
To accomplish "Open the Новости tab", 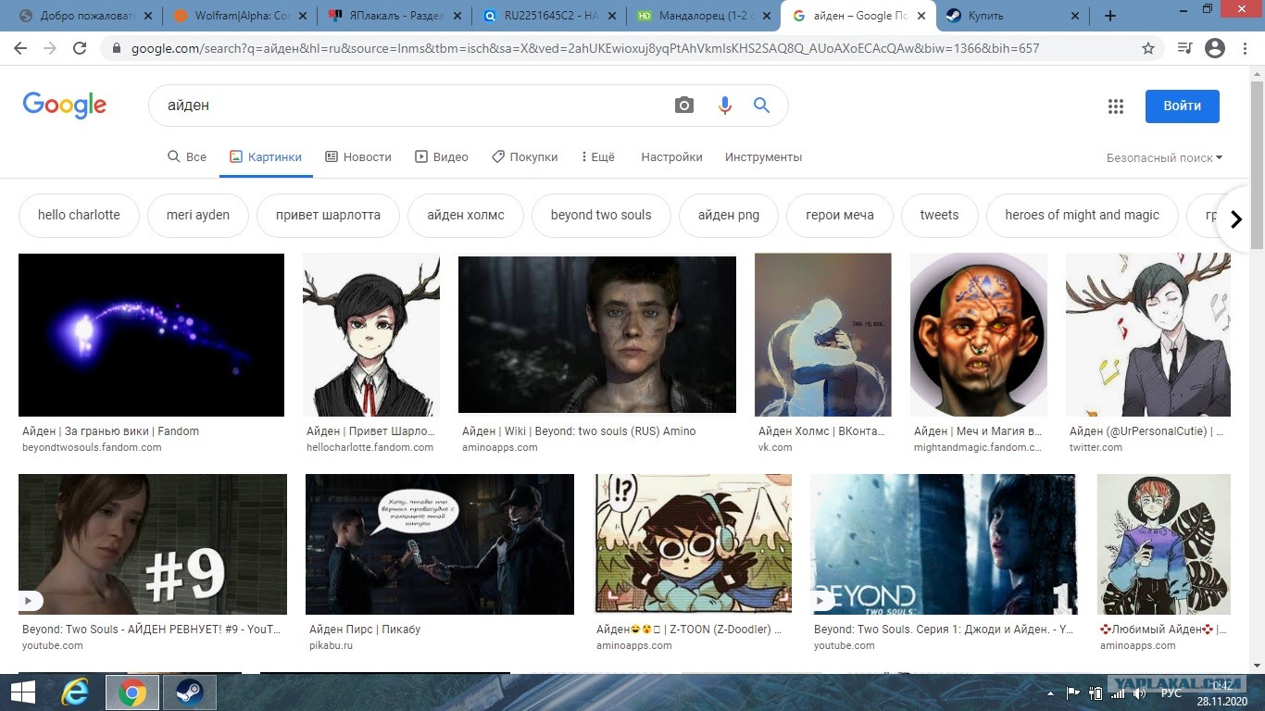I will [x=358, y=157].
